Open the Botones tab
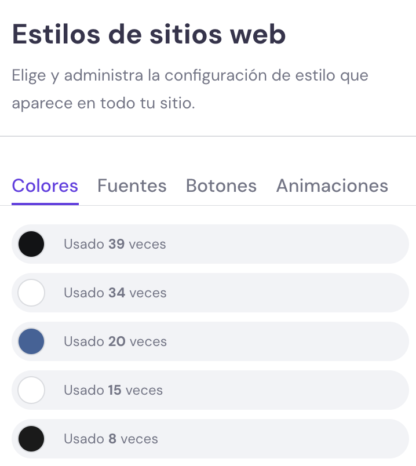Viewport: 416px width, 466px height. tap(221, 185)
